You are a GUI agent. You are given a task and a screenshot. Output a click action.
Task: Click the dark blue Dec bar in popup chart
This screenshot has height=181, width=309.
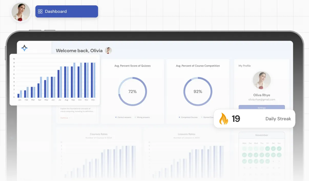click(92, 80)
